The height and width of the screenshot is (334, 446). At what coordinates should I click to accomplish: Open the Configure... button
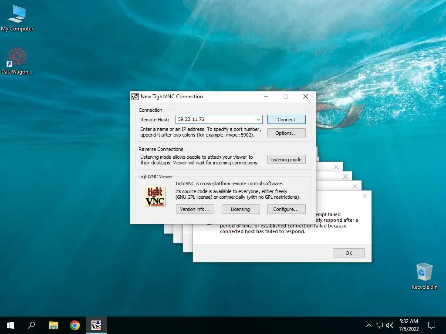tap(287, 209)
